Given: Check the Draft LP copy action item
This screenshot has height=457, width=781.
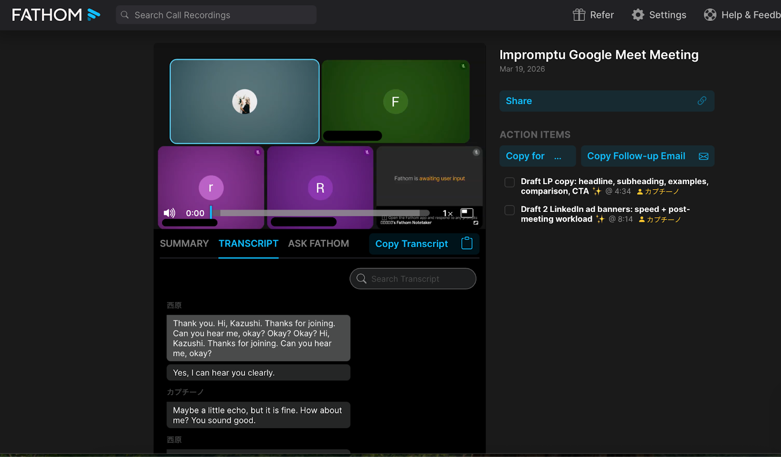Looking at the screenshot, I should [x=510, y=182].
